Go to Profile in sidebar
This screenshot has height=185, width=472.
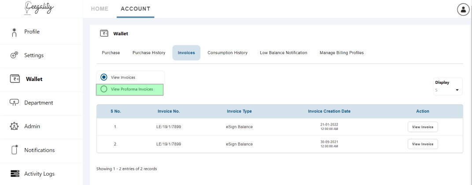(32, 32)
